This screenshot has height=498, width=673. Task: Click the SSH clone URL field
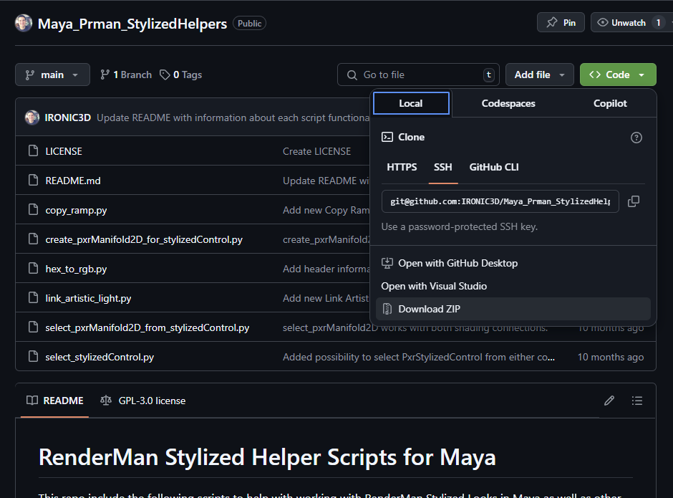point(500,201)
